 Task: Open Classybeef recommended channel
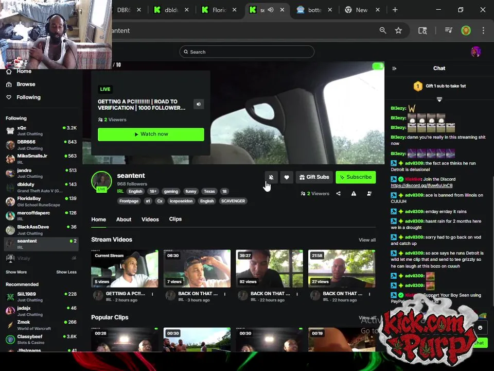point(41,339)
